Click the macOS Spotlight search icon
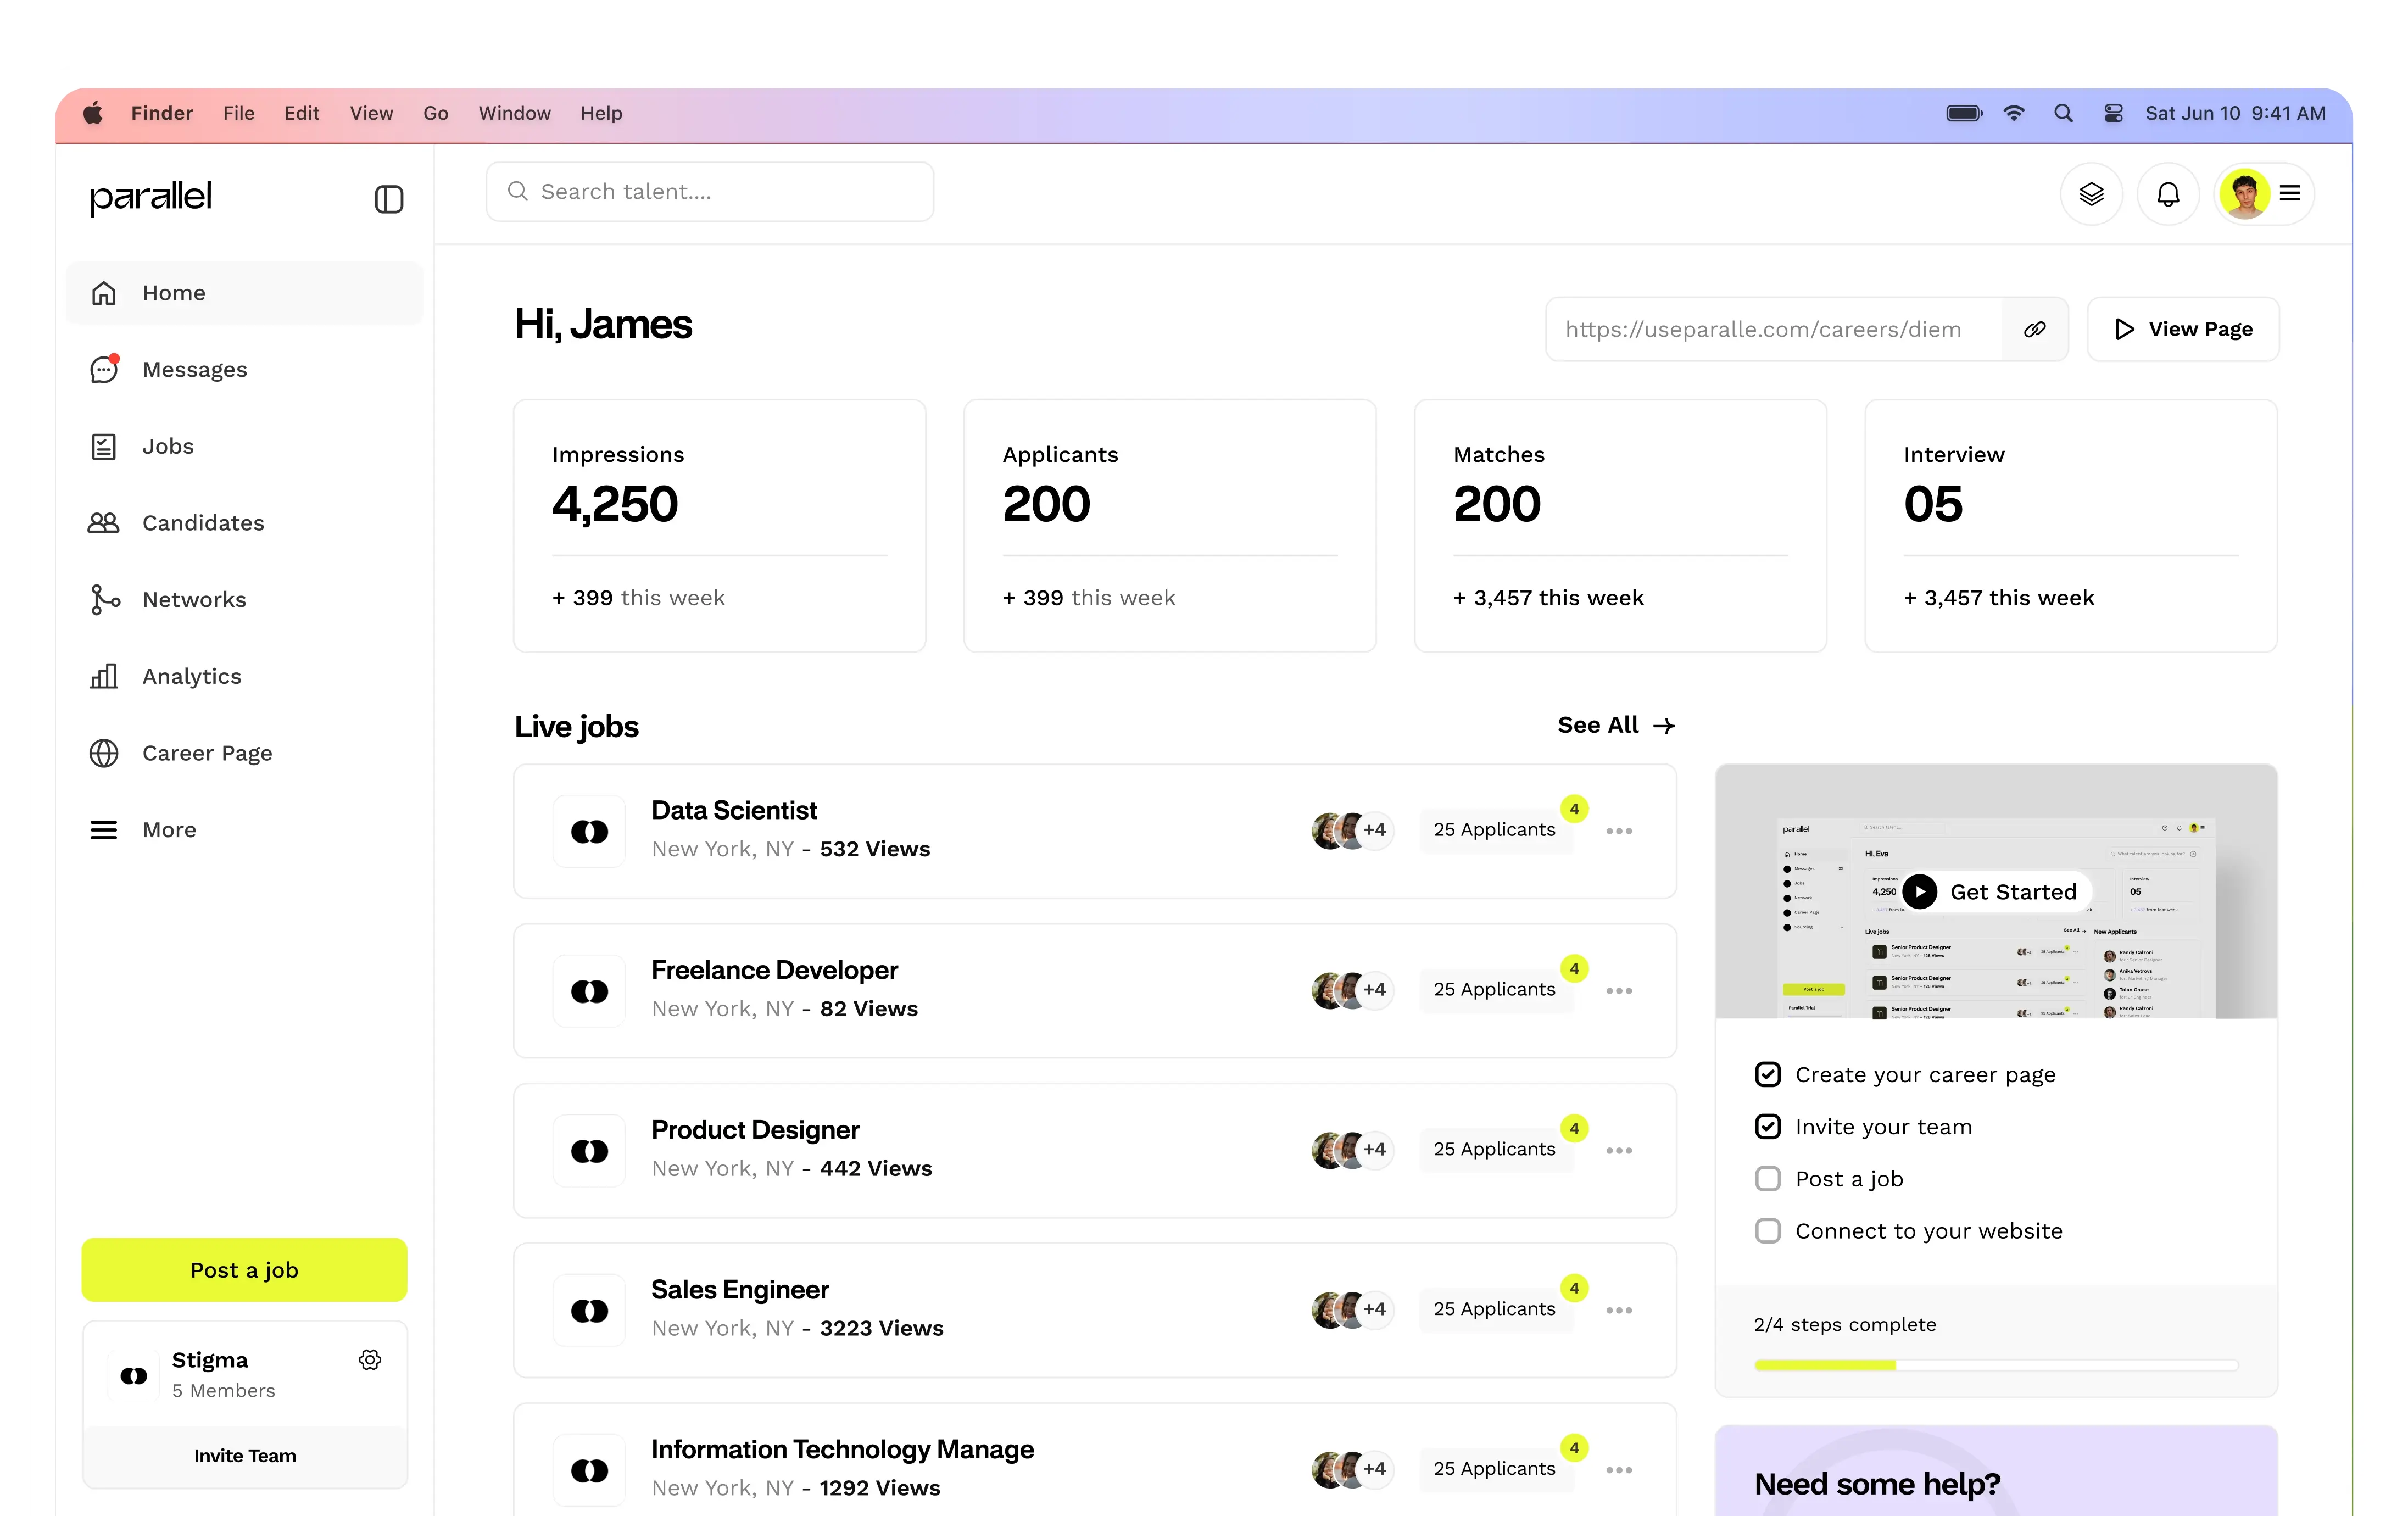 click(2063, 114)
